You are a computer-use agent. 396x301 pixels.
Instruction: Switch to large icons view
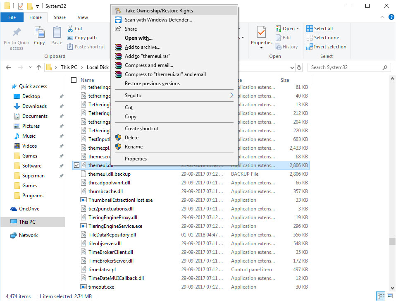pos(390,296)
